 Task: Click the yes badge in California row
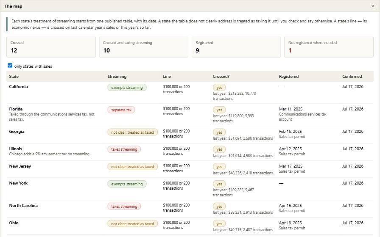tap(219, 87)
